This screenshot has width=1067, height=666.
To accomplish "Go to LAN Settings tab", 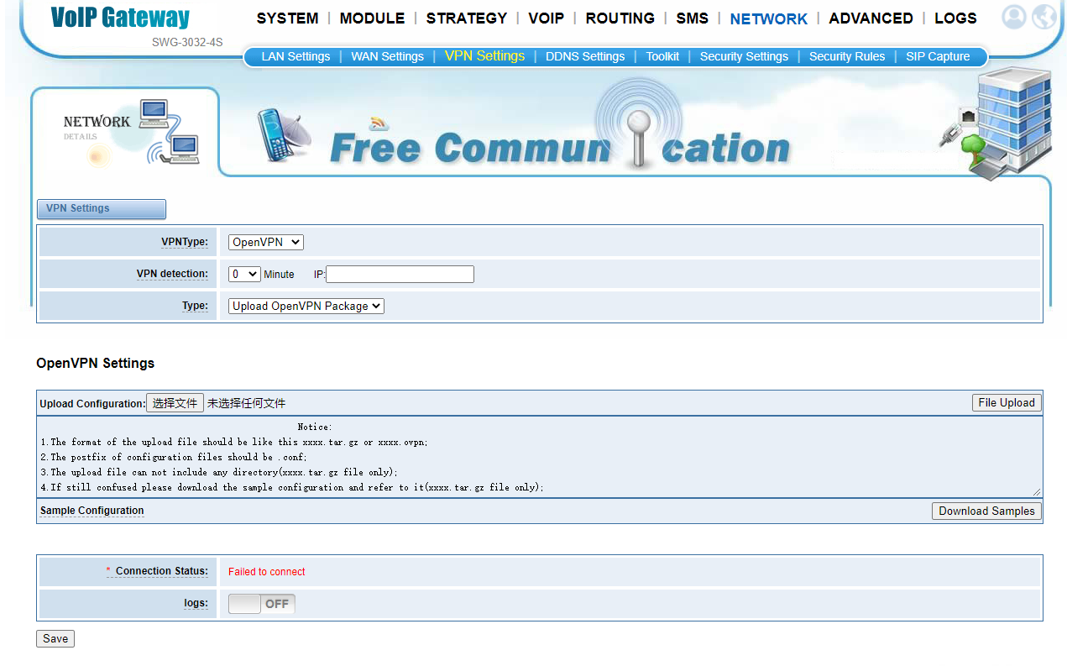I will pyautogui.click(x=296, y=56).
